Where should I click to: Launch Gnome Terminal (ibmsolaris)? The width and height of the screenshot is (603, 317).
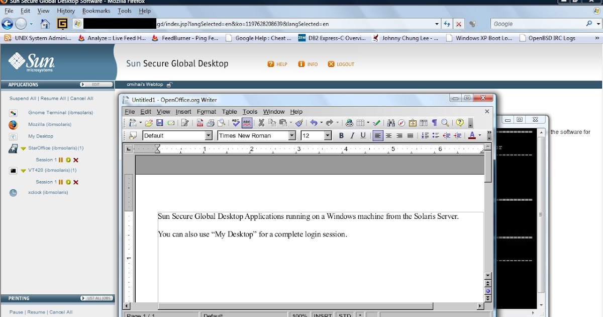pyautogui.click(x=60, y=113)
